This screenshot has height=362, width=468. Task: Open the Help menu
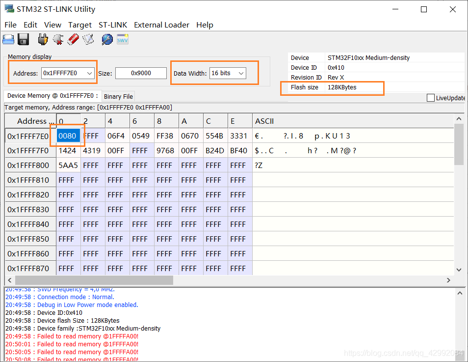tap(205, 25)
